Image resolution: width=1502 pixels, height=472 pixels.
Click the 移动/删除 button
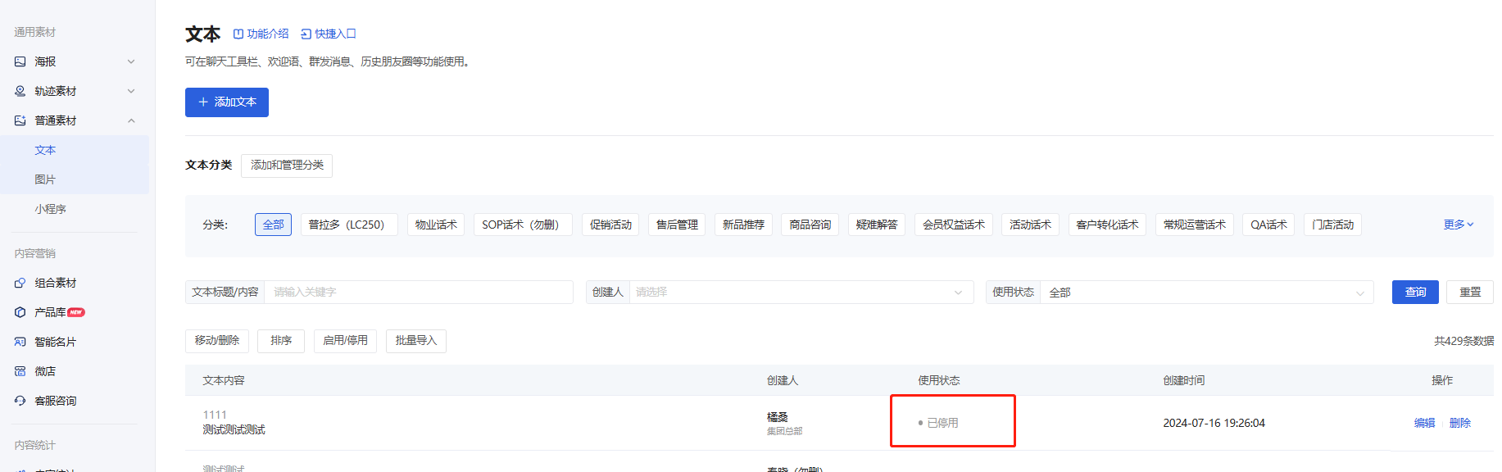click(x=217, y=341)
